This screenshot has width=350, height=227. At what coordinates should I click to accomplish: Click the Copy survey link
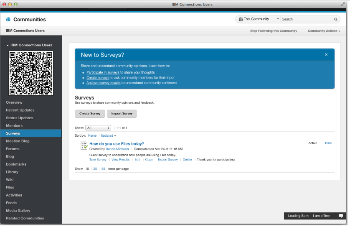coord(149,160)
